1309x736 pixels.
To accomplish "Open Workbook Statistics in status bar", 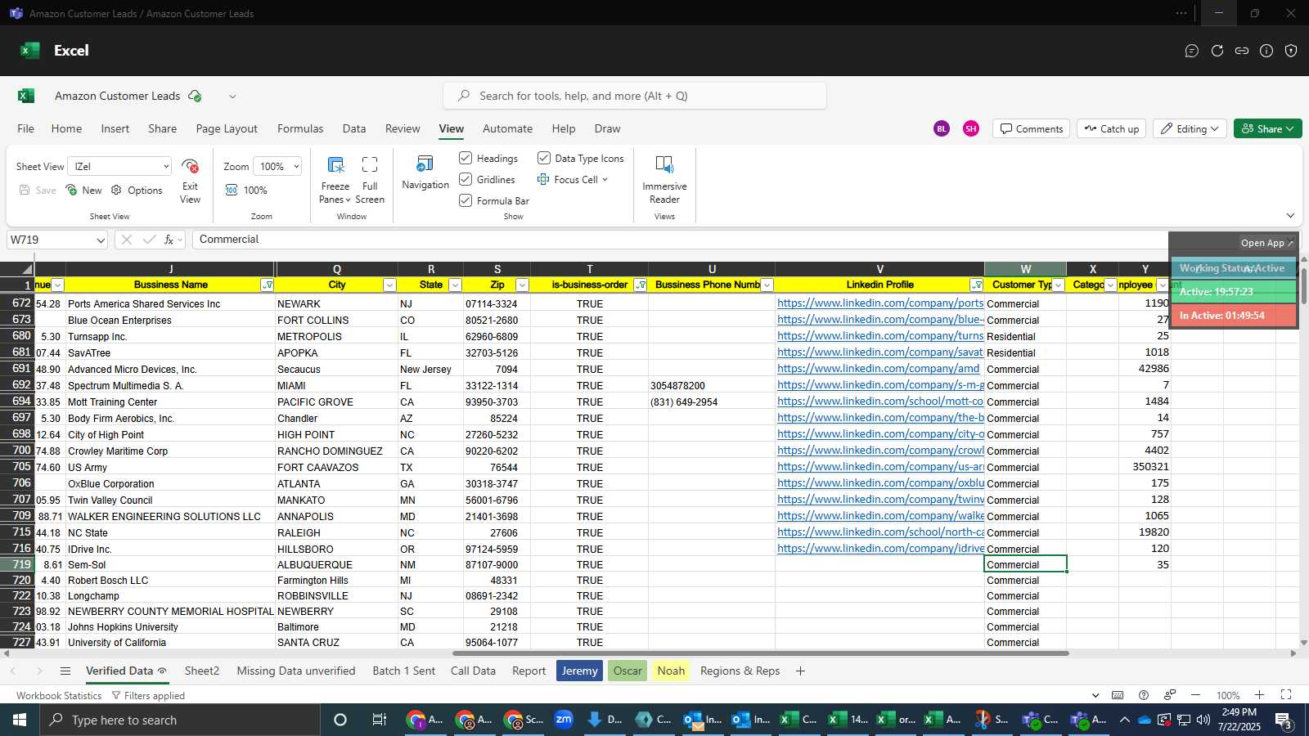I will point(59,696).
